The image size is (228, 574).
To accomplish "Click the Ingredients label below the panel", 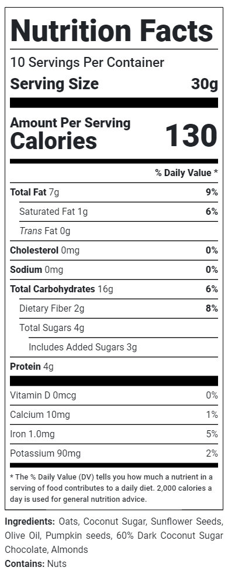I will pyautogui.click(x=30, y=522).
